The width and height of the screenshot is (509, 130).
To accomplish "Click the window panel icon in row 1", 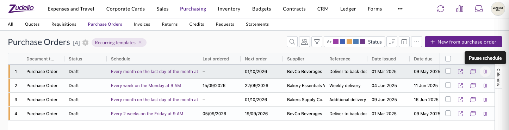I will [x=473, y=71].
